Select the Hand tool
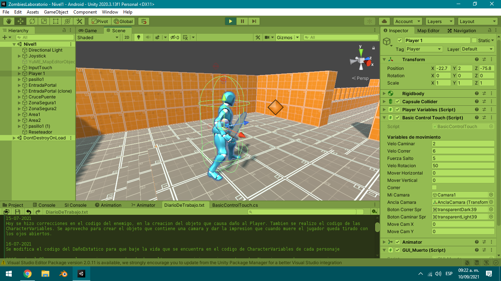Viewport: 501px width, 281px height. click(x=9, y=21)
